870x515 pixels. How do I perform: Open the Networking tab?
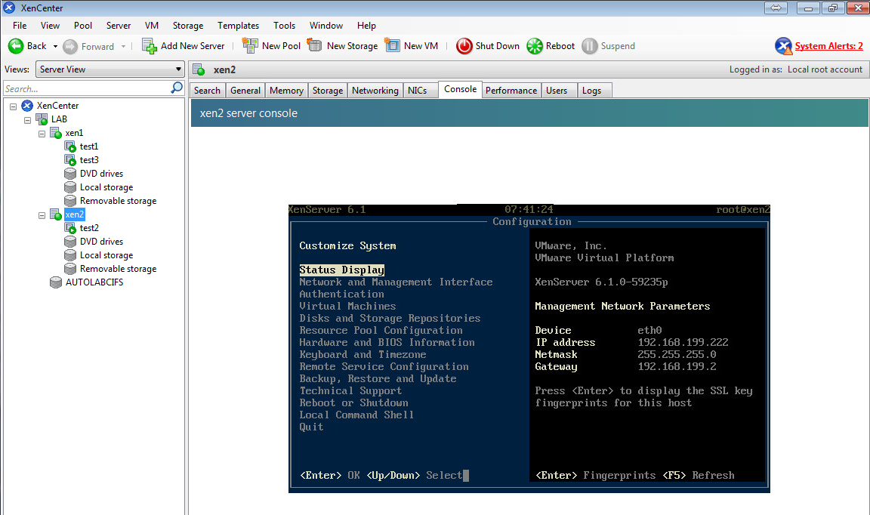(375, 91)
